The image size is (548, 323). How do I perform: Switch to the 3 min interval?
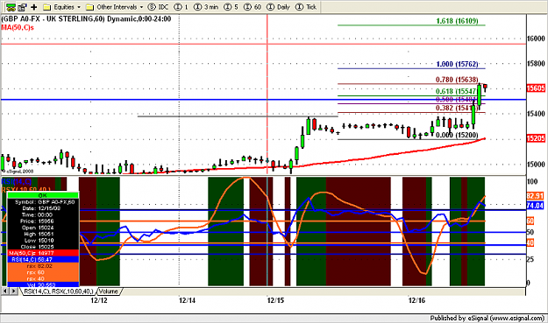coord(206,7)
